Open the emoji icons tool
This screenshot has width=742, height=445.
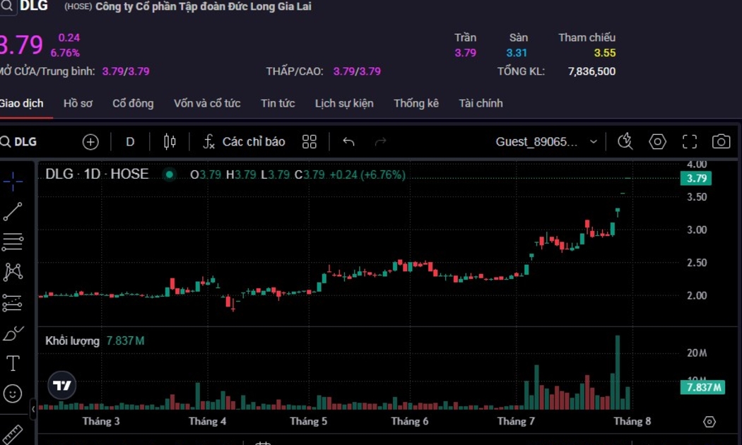[13, 393]
